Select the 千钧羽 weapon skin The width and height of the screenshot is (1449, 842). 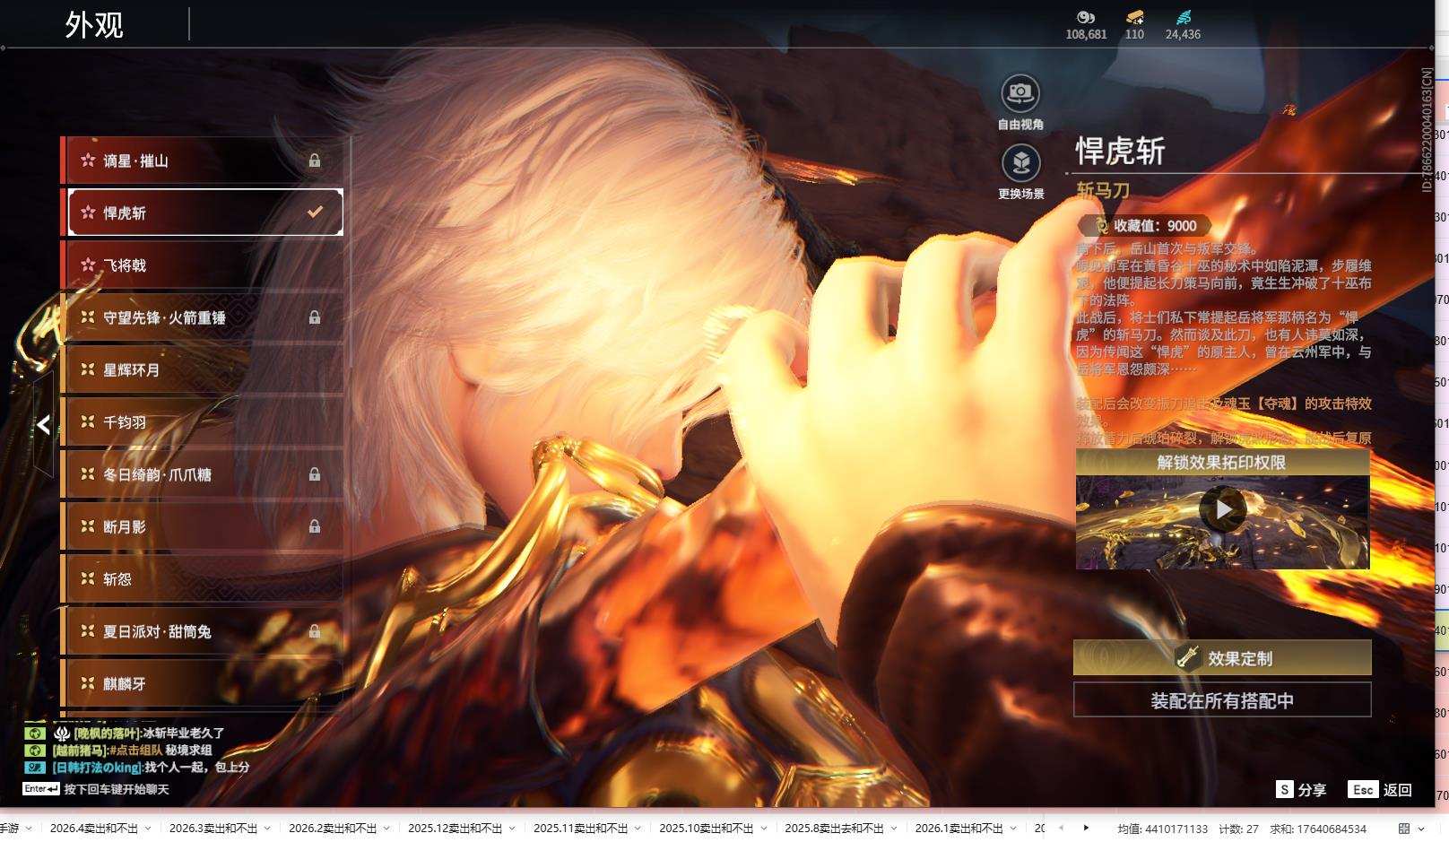point(202,422)
